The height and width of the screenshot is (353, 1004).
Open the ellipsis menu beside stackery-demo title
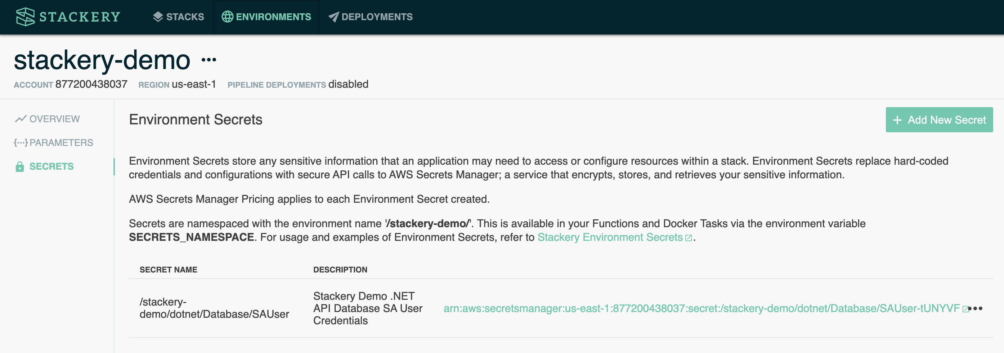coord(209,60)
